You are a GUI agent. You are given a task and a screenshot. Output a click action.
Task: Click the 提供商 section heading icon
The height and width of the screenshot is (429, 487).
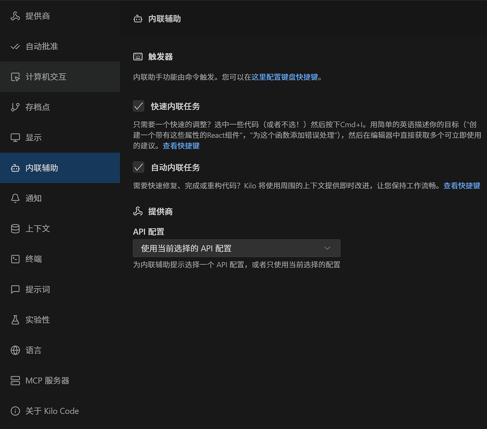point(137,212)
